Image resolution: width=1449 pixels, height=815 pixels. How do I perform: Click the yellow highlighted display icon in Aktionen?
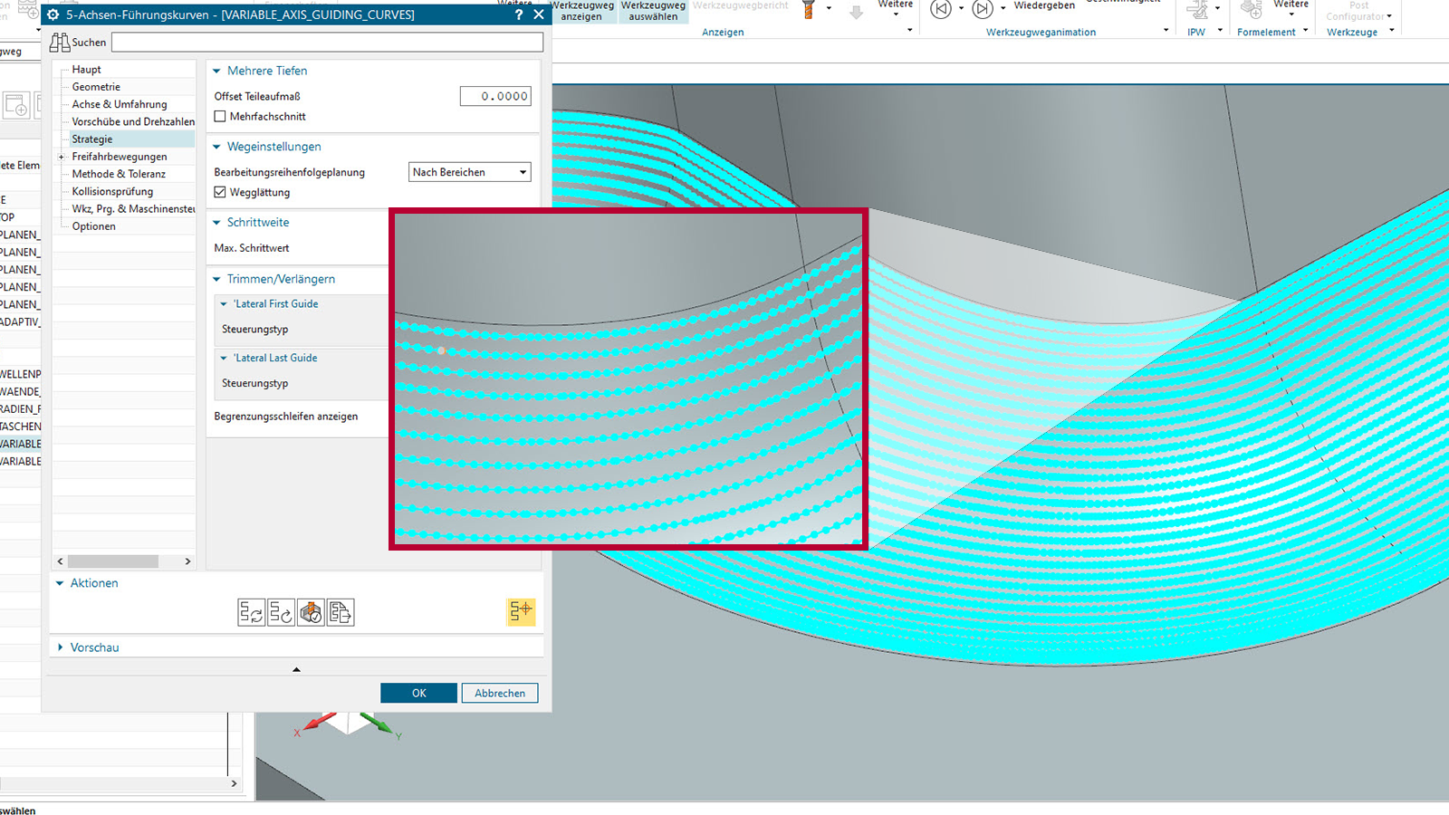(x=521, y=612)
